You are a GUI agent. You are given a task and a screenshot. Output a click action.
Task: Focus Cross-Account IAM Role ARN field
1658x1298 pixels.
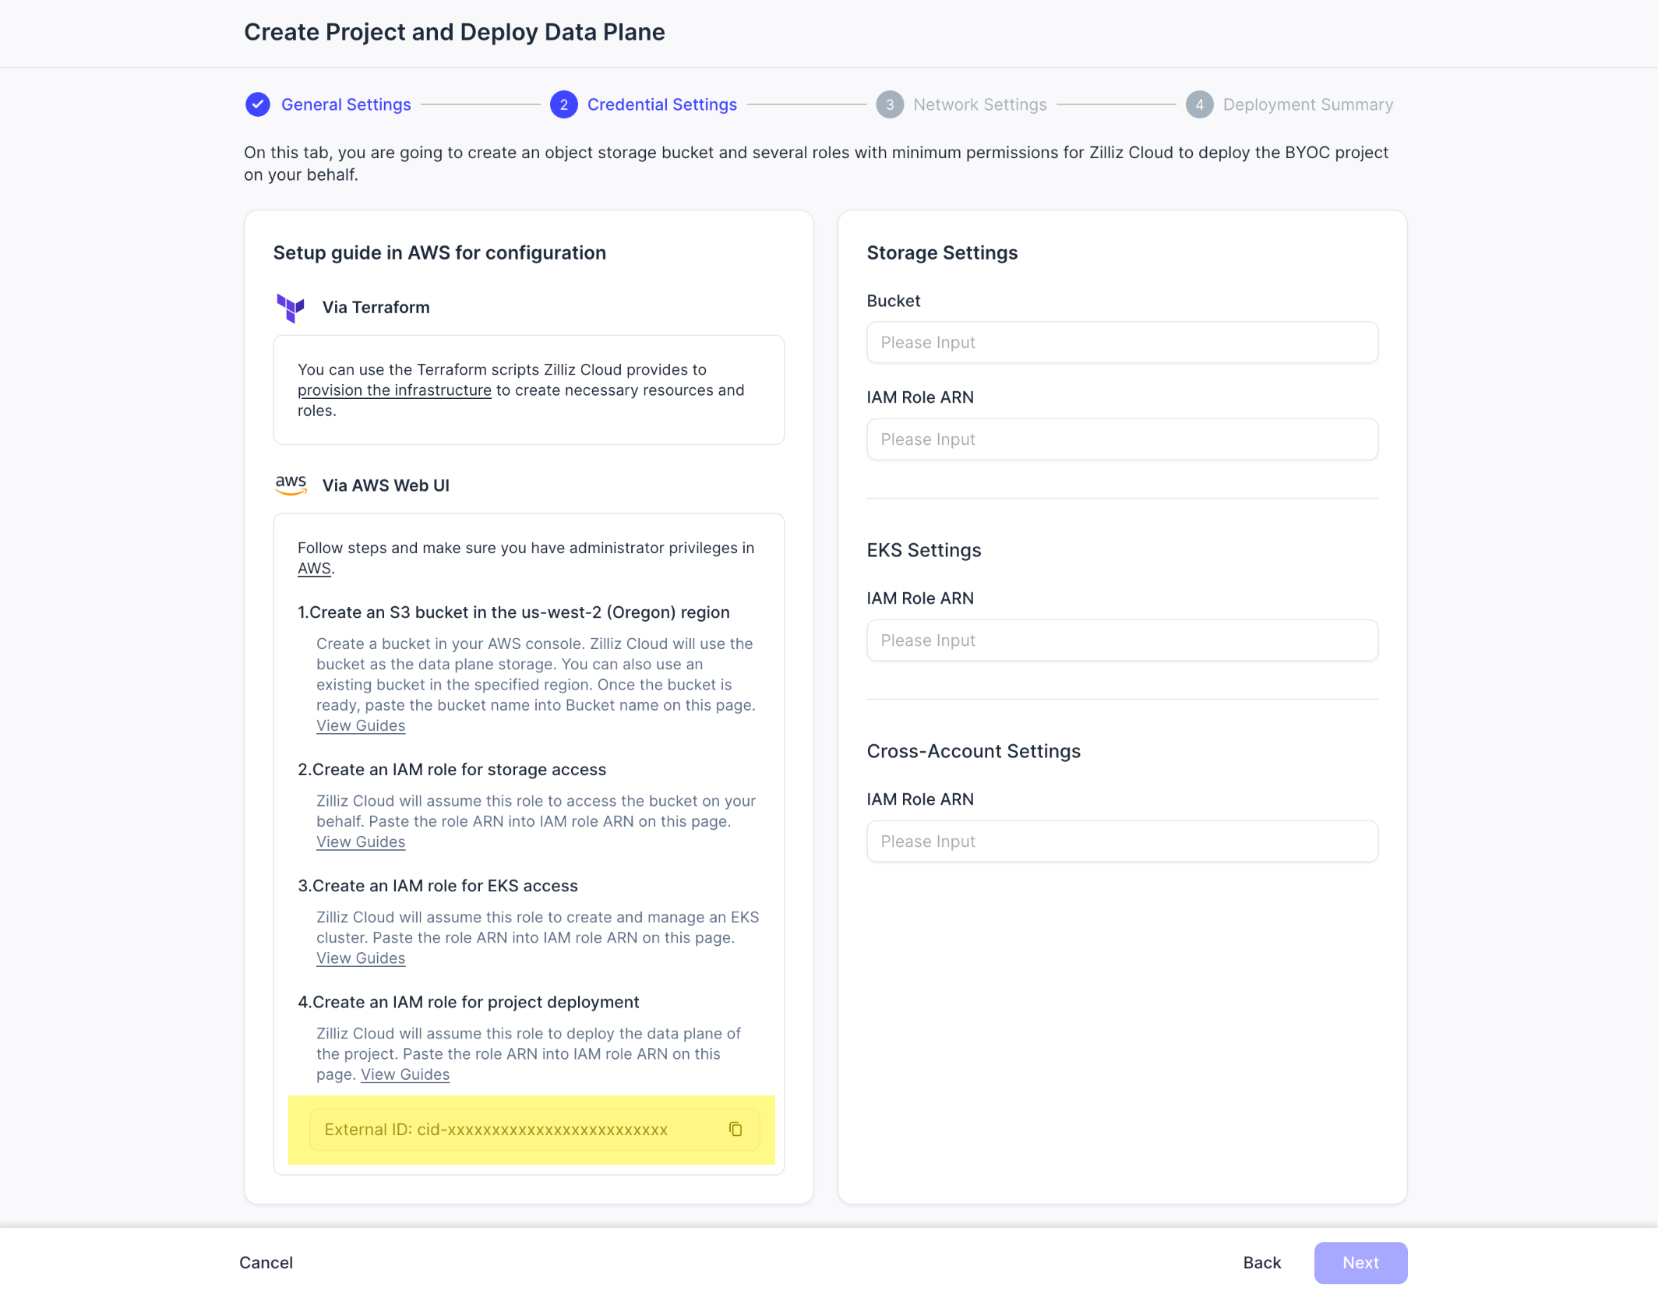point(1122,841)
